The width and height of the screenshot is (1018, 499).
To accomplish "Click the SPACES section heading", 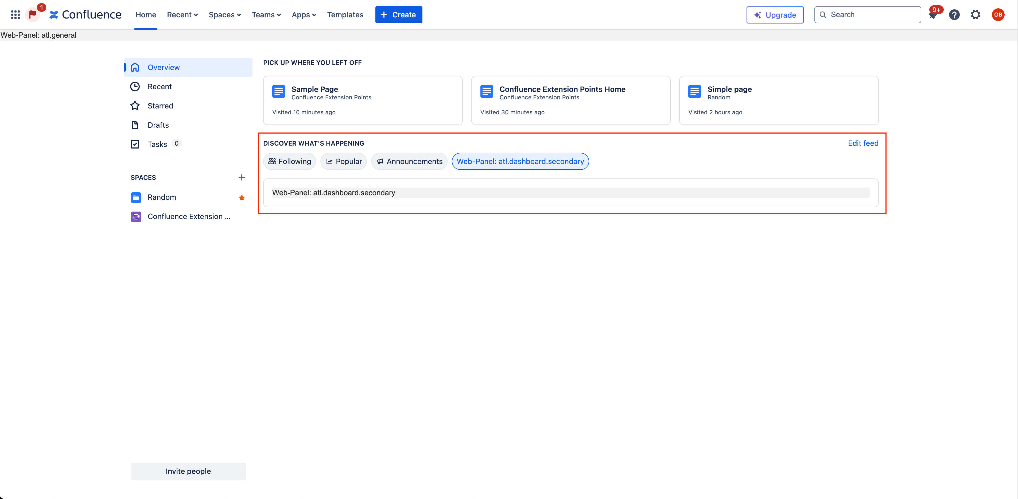I will click(143, 177).
